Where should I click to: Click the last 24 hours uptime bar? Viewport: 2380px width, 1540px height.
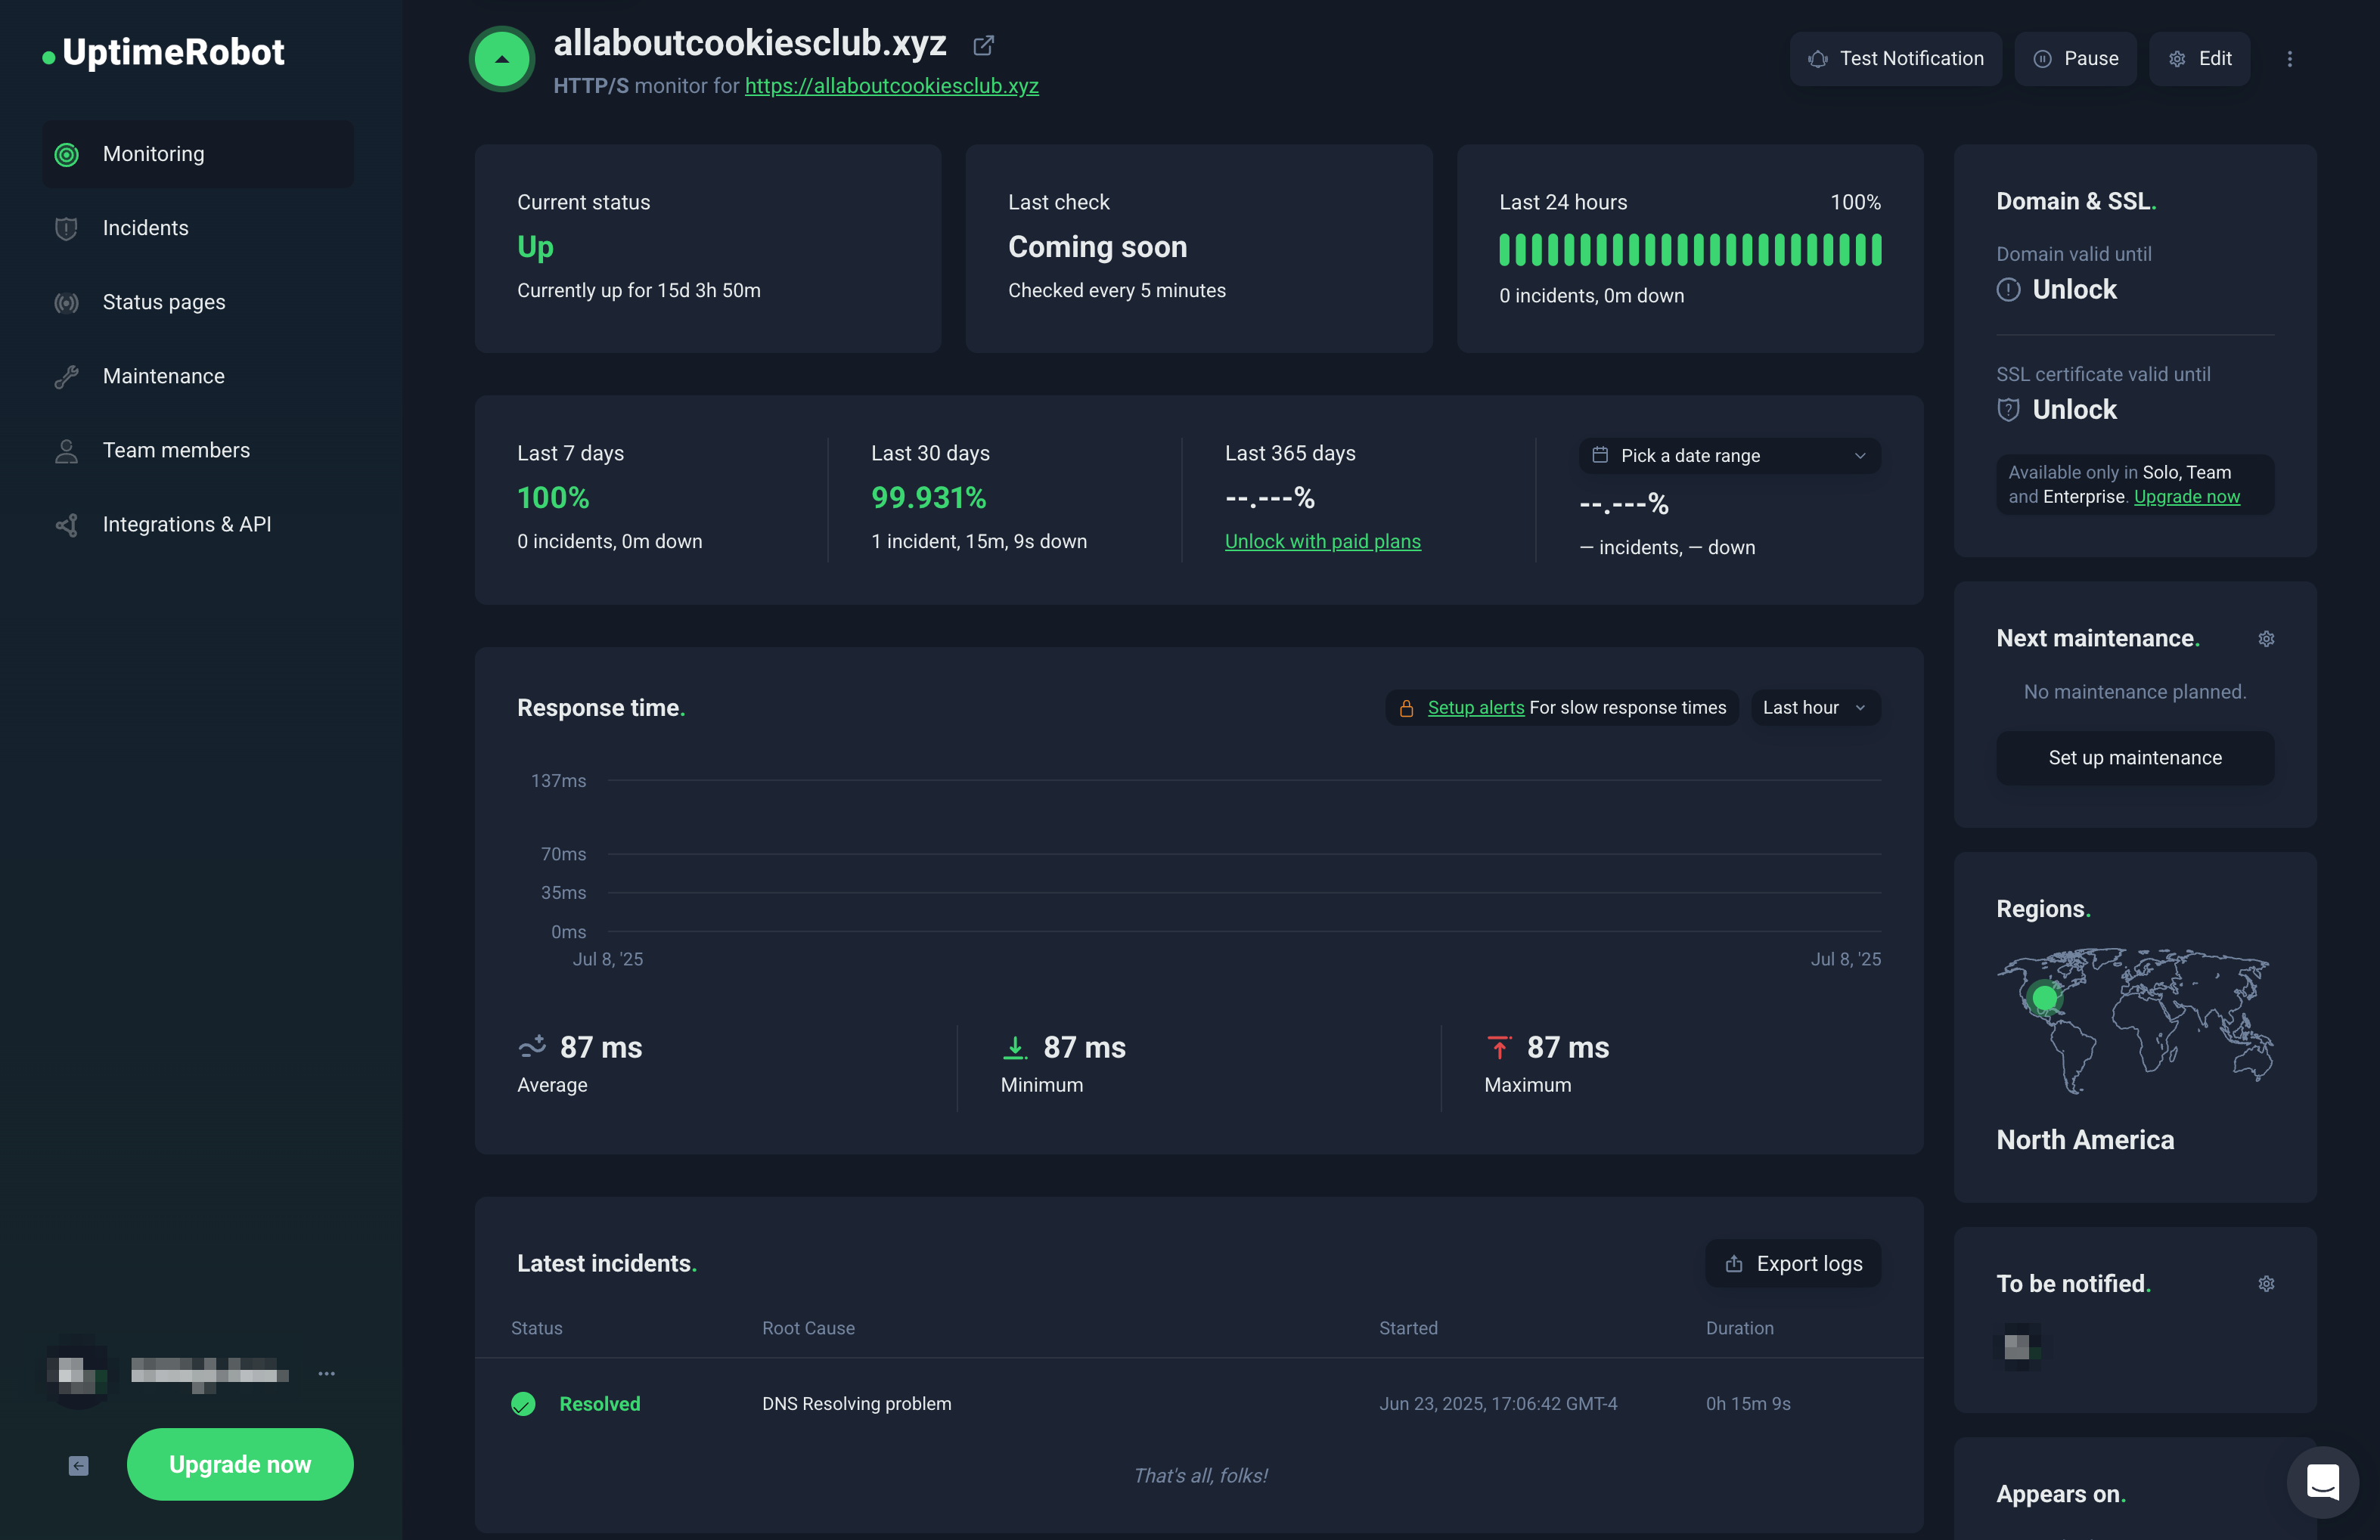pyautogui.click(x=1689, y=249)
